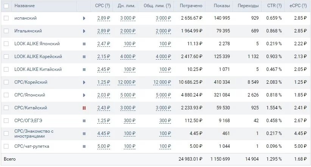Screen dimensions: 311x167
Task: Click stopped status icon for CPC/ОГЭ,ЕГЭ
Action: pos(84,121)
